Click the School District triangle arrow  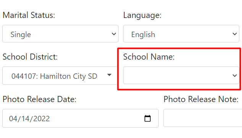click(109, 75)
